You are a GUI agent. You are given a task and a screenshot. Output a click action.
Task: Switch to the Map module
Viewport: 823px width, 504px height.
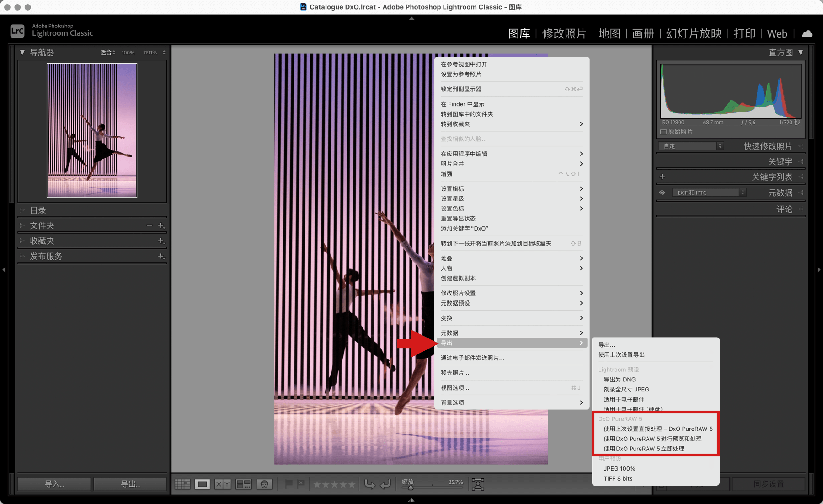[609, 33]
